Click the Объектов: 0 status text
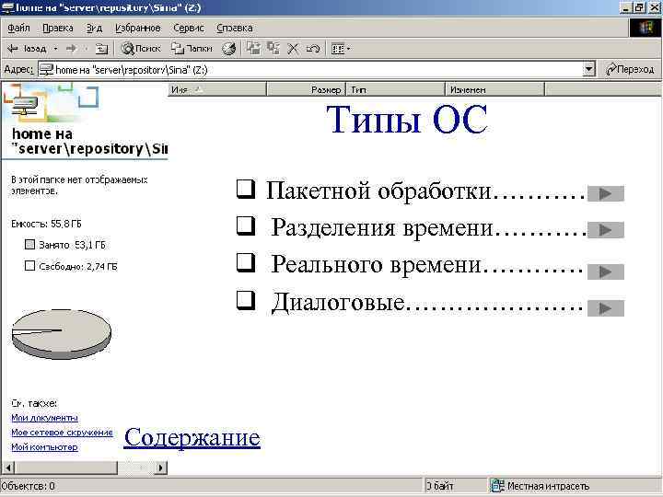 [x=29, y=486]
